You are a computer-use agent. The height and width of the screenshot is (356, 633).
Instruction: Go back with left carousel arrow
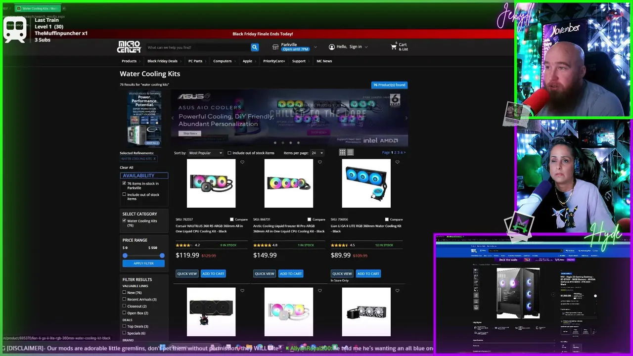pos(173,118)
